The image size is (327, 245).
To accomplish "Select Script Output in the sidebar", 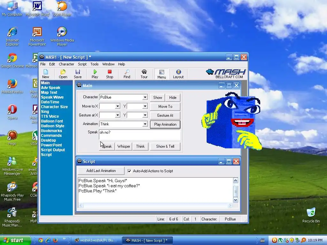I will [53, 150].
